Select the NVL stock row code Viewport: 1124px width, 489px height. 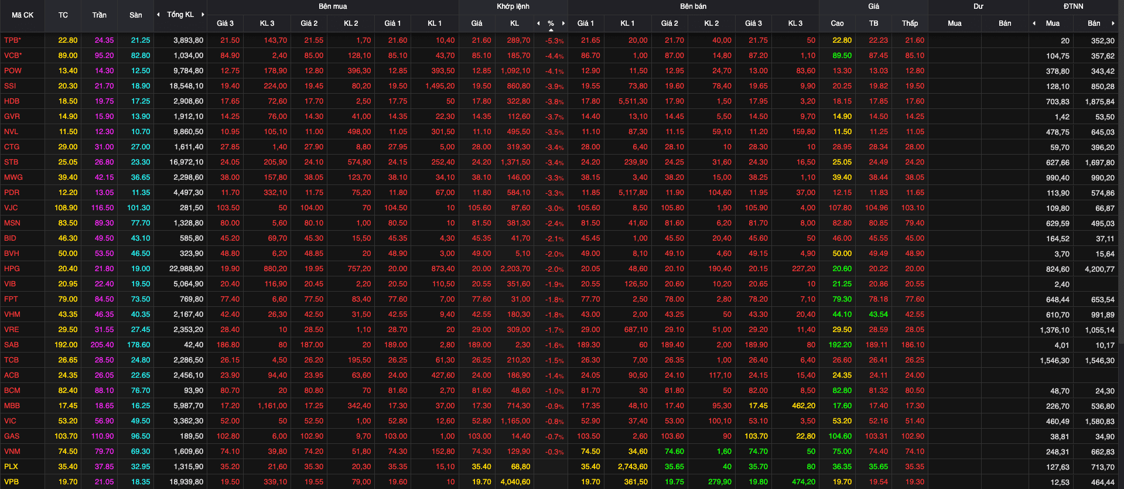pyautogui.click(x=11, y=132)
